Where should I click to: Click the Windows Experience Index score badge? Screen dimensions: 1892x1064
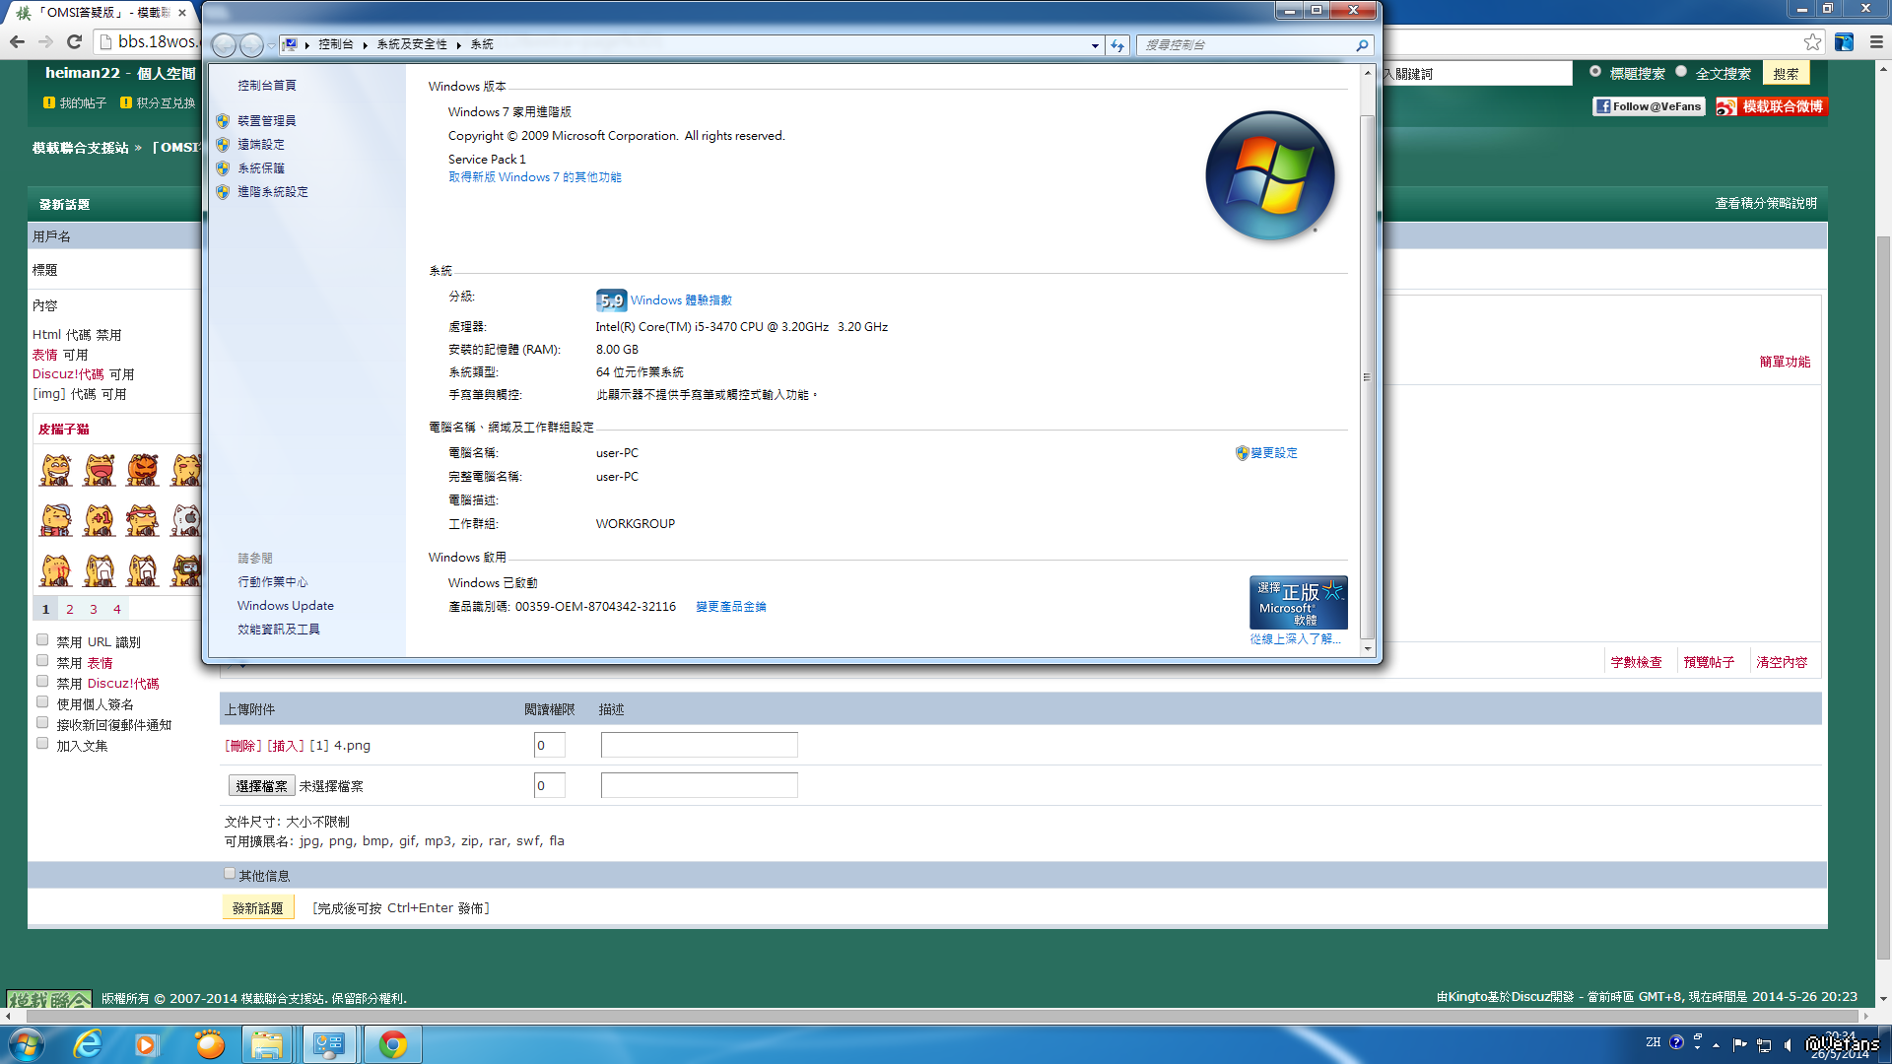click(611, 300)
